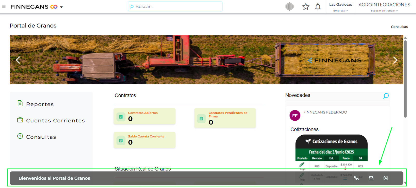Open the Consultas link at top right
Viewport: 416px width, 188px height.
[399, 27]
